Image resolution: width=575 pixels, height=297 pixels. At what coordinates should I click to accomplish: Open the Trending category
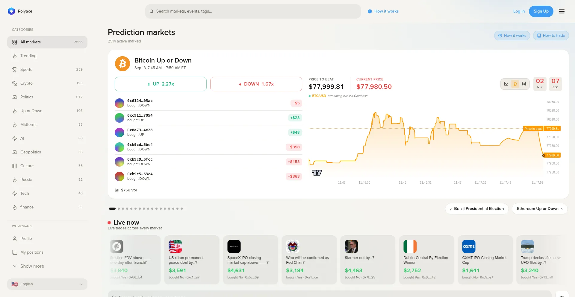[x=47, y=56]
